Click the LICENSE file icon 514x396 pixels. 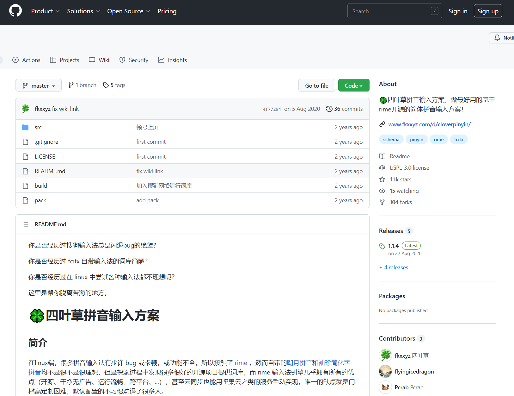pyautogui.click(x=25, y=157)
